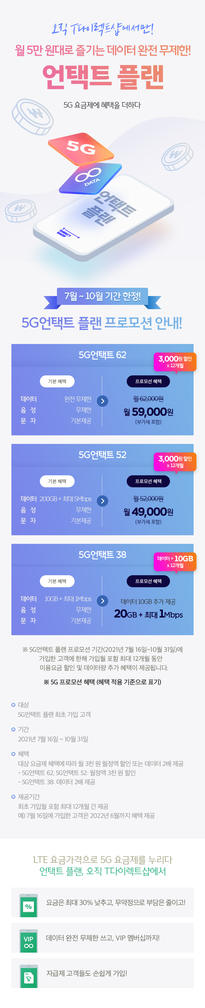
Task: Click the 5G coral tile icon
Action: [81, 148]
